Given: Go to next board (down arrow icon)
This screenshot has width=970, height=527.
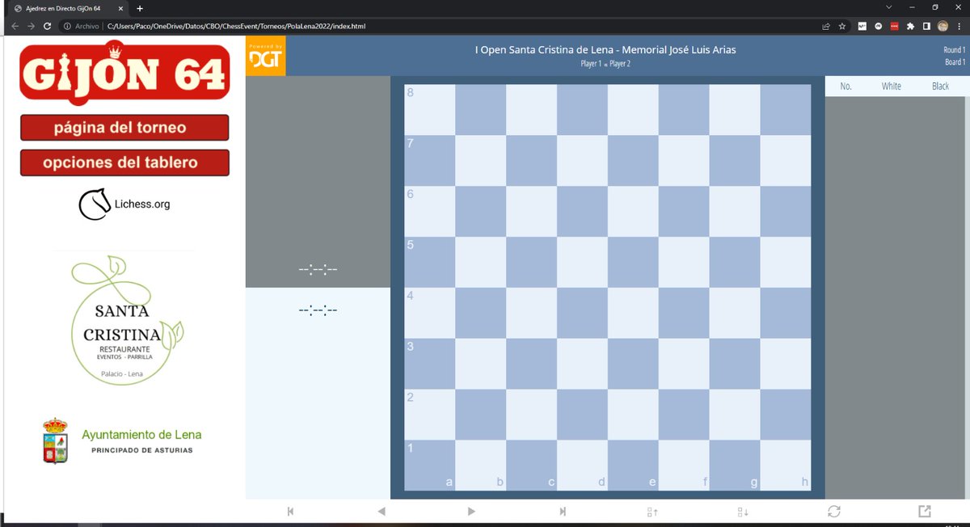Looking at the screenshot, I should pos(744,511).
